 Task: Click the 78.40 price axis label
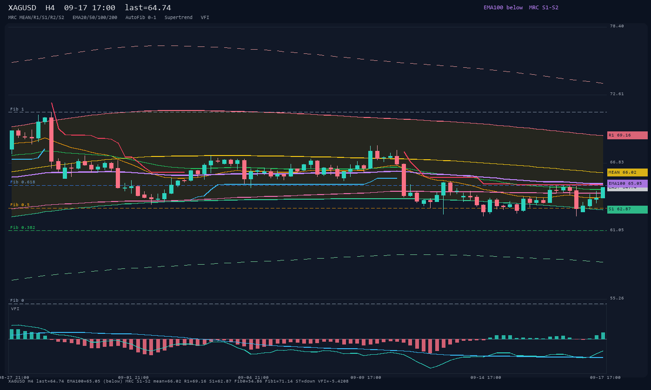pos(617,26)
